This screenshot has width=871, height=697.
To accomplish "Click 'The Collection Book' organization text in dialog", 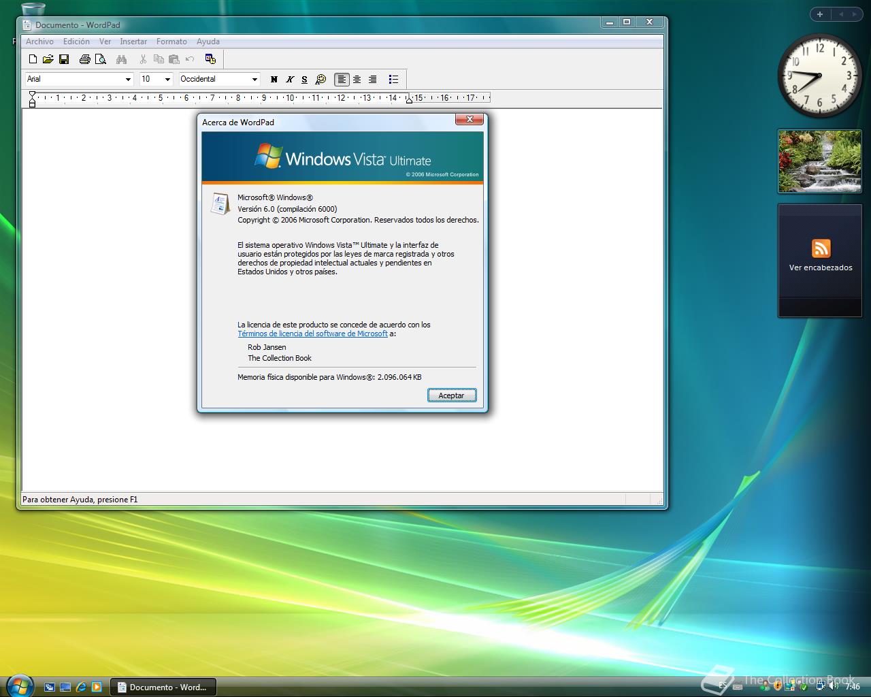I will click(280, 358).
